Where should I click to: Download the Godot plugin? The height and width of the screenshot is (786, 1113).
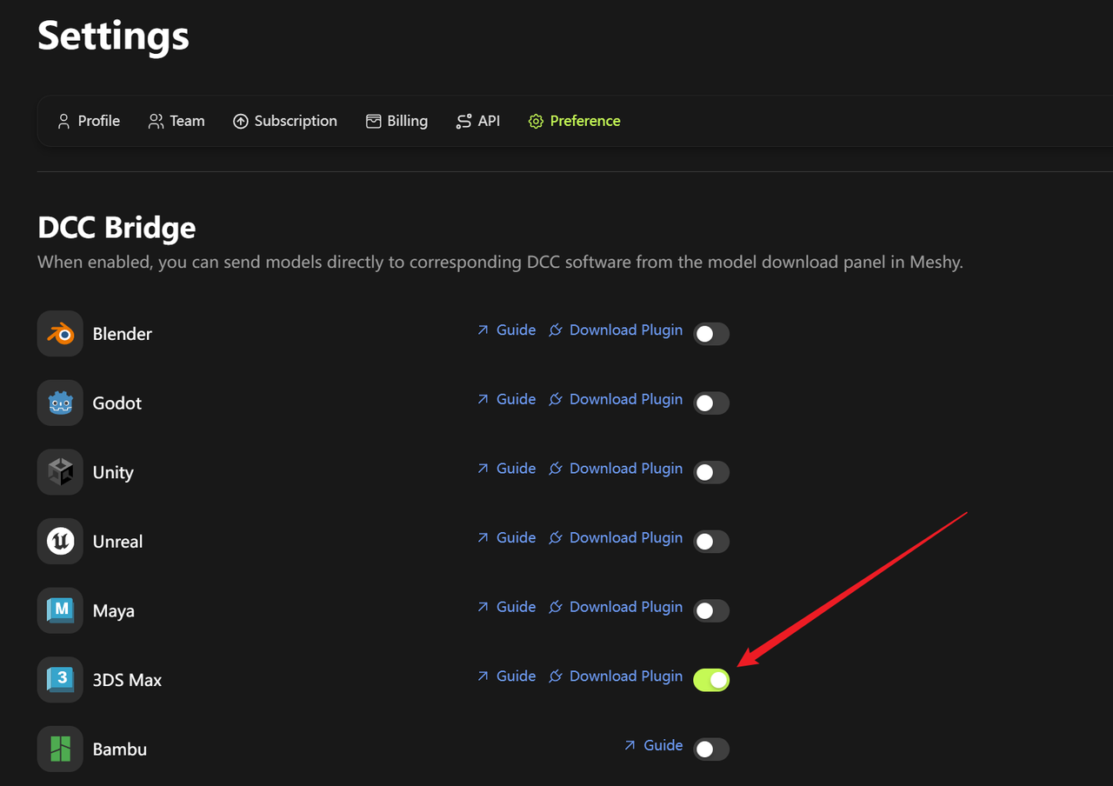pyautogui.click(x=616, y=399)
